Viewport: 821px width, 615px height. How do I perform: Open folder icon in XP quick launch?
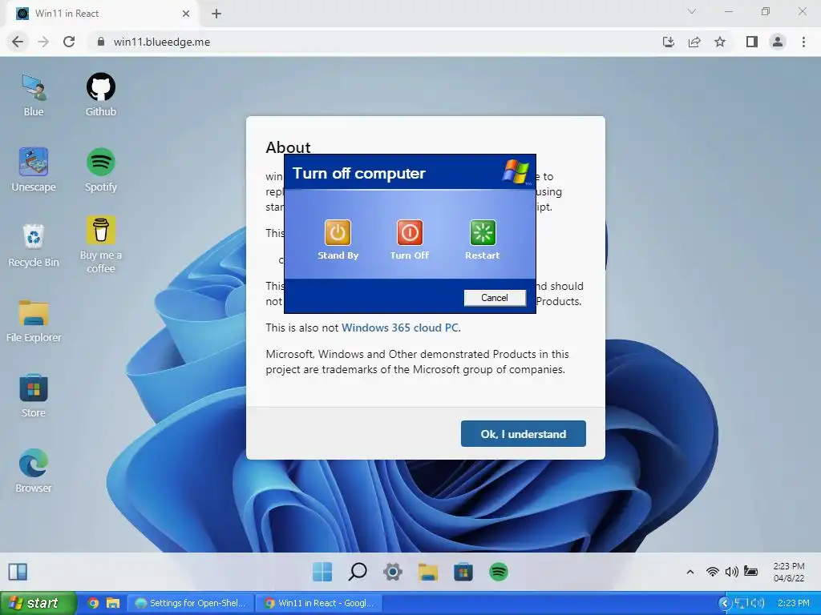coord(113,603)
